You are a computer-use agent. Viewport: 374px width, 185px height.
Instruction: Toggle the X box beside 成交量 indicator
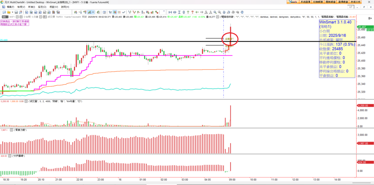point(26,101)
